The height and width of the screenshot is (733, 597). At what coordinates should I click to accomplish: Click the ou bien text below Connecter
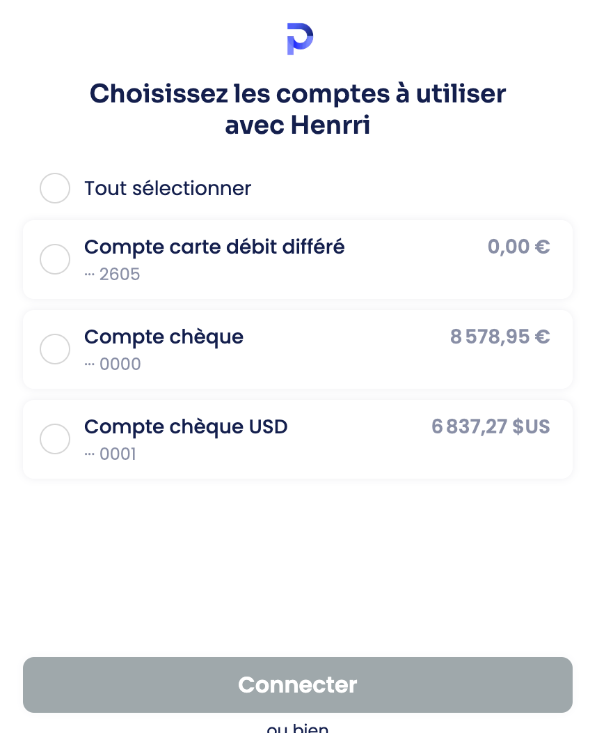298,728
